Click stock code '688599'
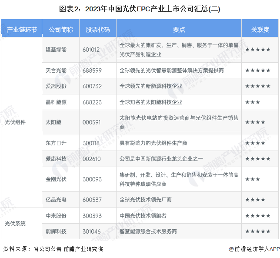This screenshot has height=258, width=280. coord(92,70)
